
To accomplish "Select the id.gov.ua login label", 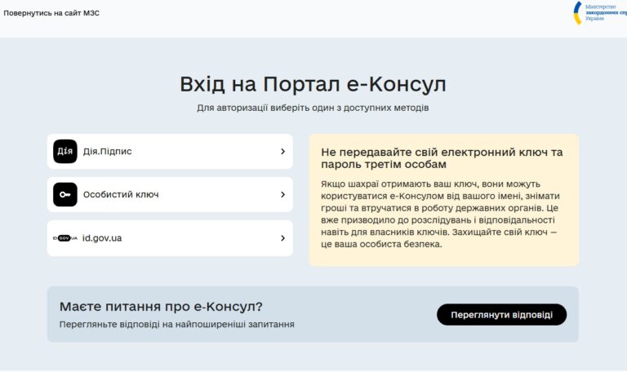I will (x=102, y=238).
